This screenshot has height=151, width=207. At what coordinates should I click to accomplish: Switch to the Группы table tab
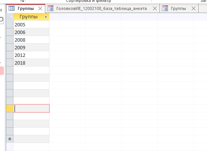pyautogui.click(x=26, y=8)
